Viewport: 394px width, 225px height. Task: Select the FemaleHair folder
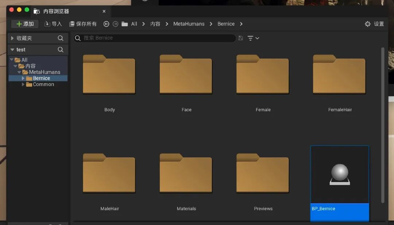(339, 76)
